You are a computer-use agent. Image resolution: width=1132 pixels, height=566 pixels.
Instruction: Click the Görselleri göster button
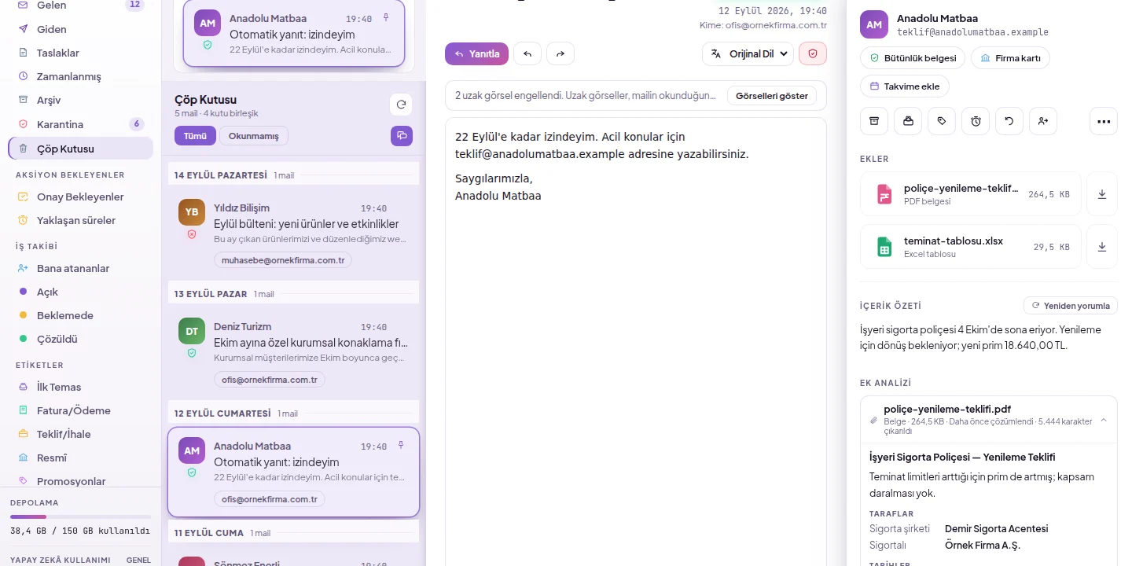[772, 96]
